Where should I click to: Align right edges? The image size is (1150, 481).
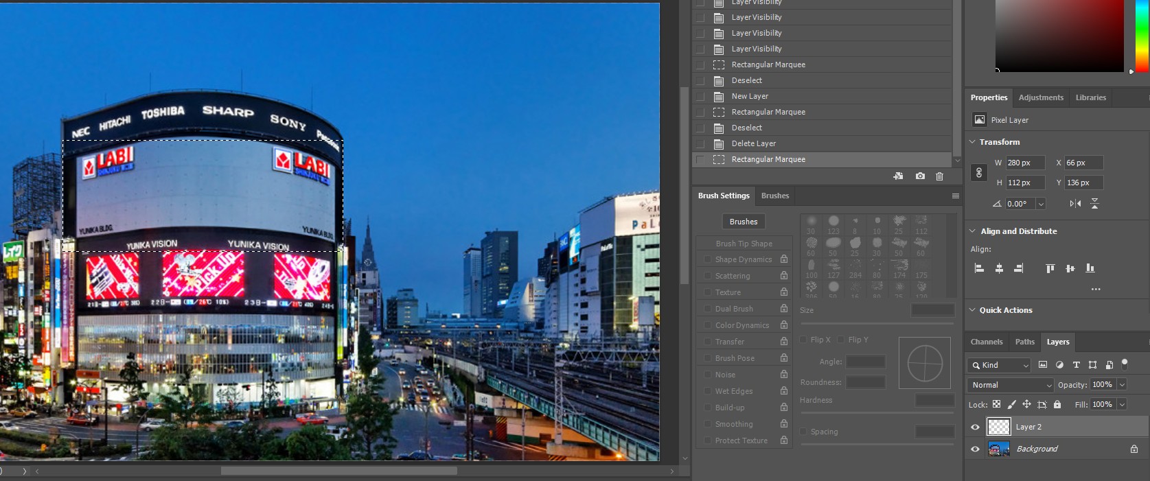[1018, 268]
